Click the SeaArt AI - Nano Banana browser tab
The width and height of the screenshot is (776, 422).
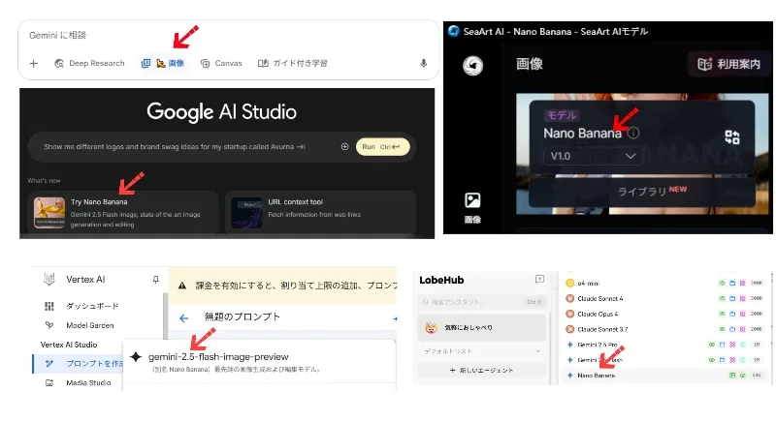(548, 31)
